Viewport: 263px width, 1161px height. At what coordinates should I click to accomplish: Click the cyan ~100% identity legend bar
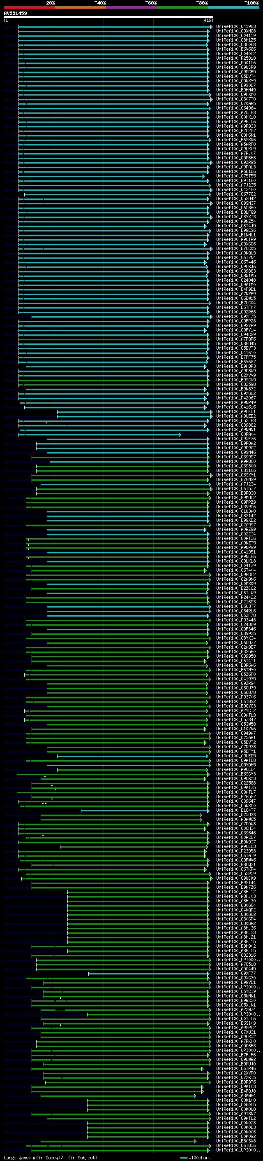[x=234, y=7]
